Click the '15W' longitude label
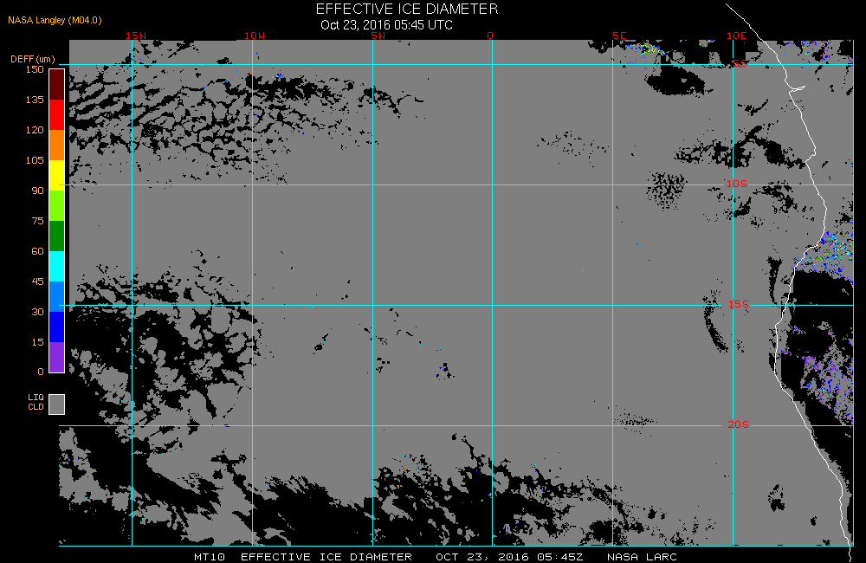The image size is (866, 563). pos(136,36)
